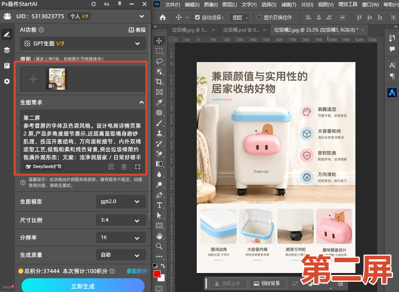Click the 获取积分 link
Image resolution: width=399 pixels, height=292 pixels.
[x=137, y=271]
